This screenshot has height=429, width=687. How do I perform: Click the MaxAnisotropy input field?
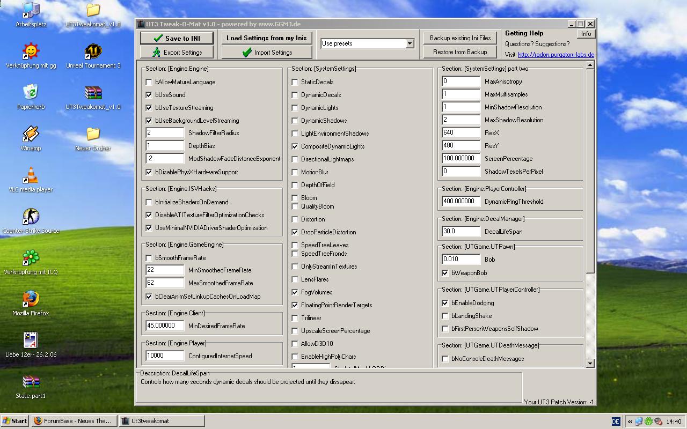pos(461,81)
